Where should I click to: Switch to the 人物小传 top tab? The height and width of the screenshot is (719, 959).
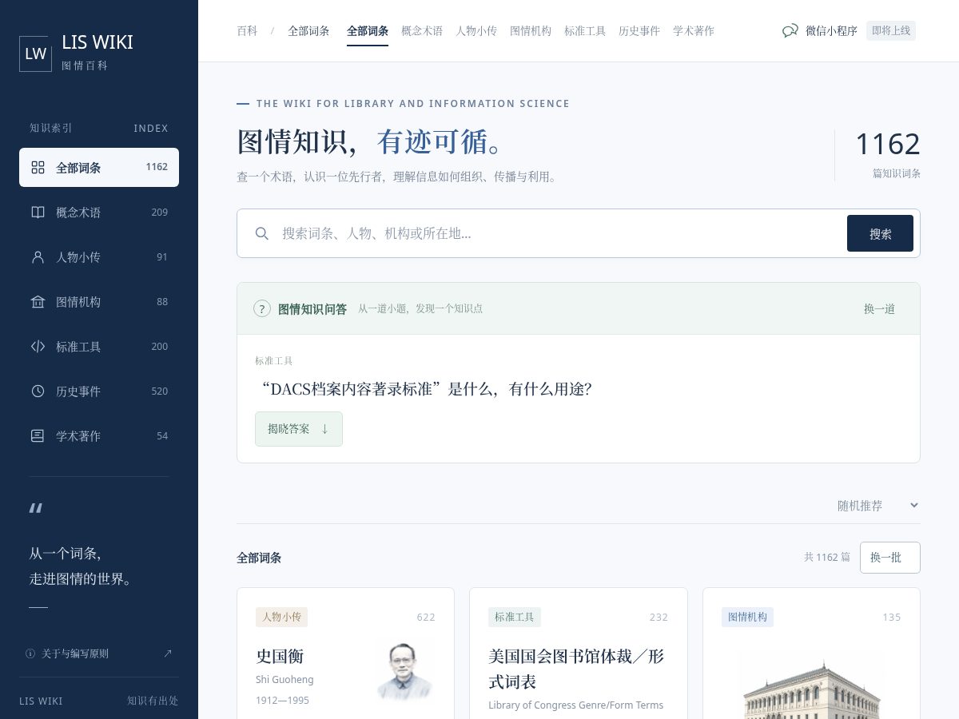click(x=476, y=31)
